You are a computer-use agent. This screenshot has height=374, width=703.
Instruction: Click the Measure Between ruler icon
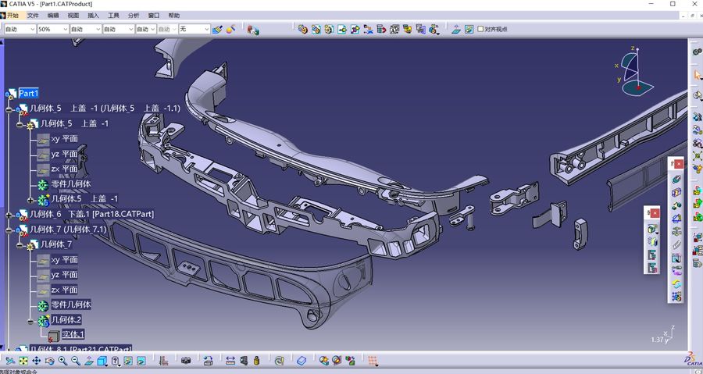[x=230, y=361]
